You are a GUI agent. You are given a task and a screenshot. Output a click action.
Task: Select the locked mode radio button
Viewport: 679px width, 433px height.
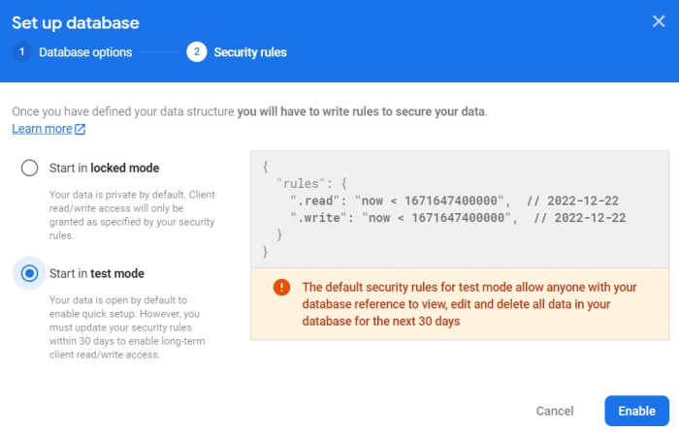point(30,168)
